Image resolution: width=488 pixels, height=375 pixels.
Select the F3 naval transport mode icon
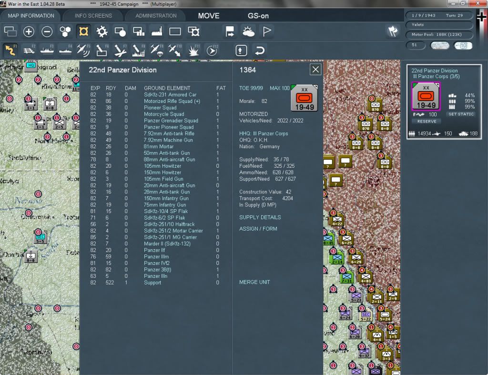[x=47, y=50]
